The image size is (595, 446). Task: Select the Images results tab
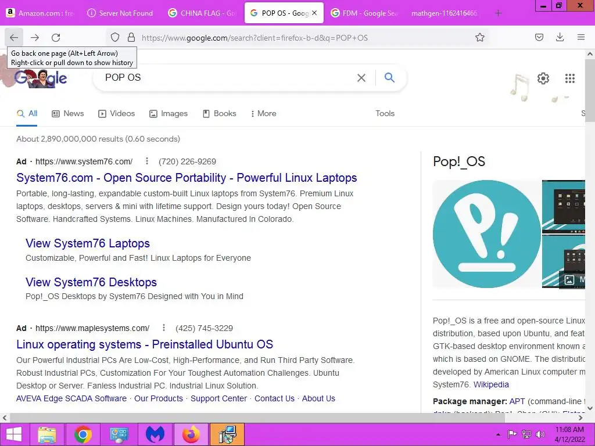(x=169, y=113)
